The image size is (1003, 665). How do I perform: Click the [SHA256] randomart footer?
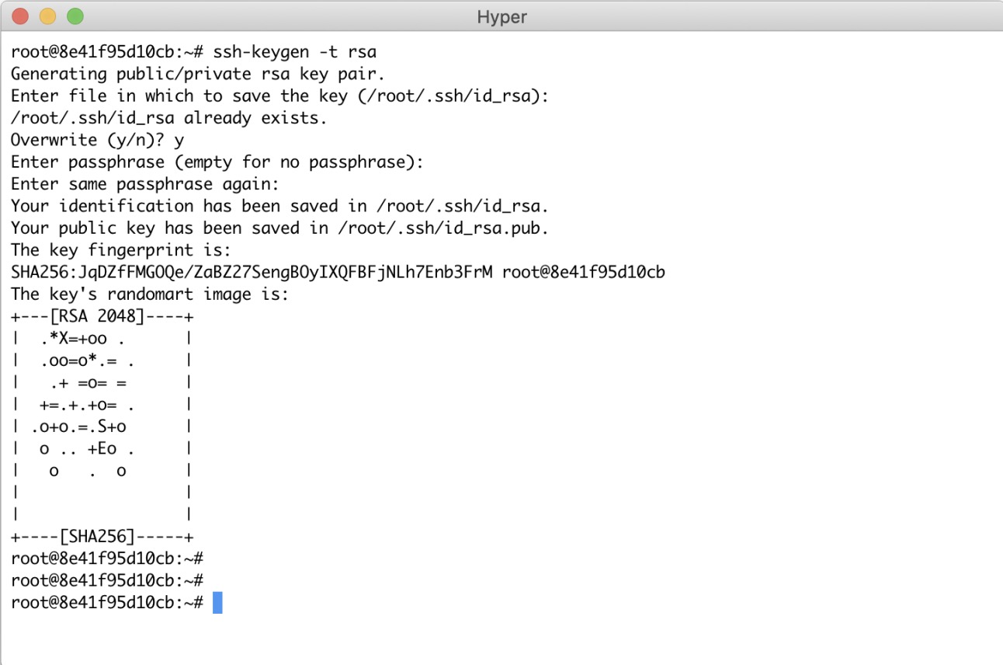102,537
